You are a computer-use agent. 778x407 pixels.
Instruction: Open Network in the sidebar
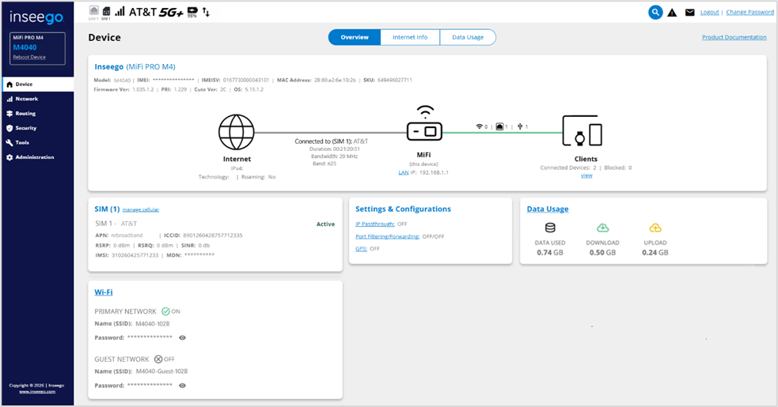[26, 99]
